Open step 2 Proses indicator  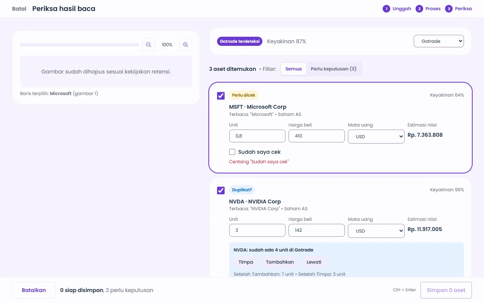coord(428,9)
